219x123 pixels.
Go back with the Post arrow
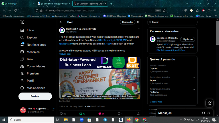coord(61,22)
